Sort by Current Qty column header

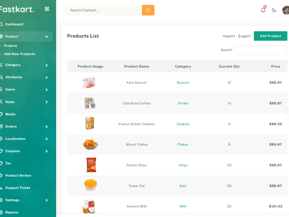coord(229,67)
